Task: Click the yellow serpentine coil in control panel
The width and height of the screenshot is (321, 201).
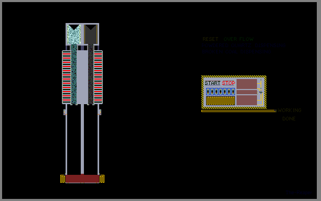Action: (x=220, y=100)
